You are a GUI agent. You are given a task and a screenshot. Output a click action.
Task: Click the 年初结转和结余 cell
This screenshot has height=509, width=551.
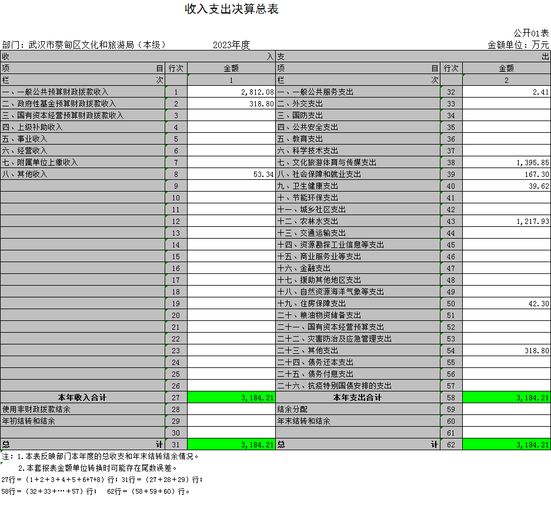82,421
